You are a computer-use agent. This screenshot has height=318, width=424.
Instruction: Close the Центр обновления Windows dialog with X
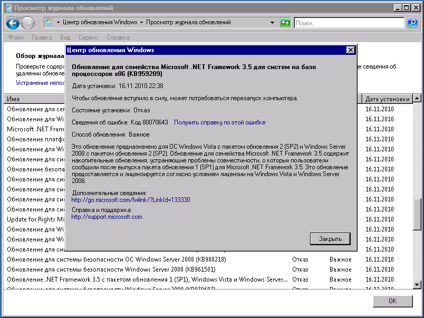click(350, 50)
